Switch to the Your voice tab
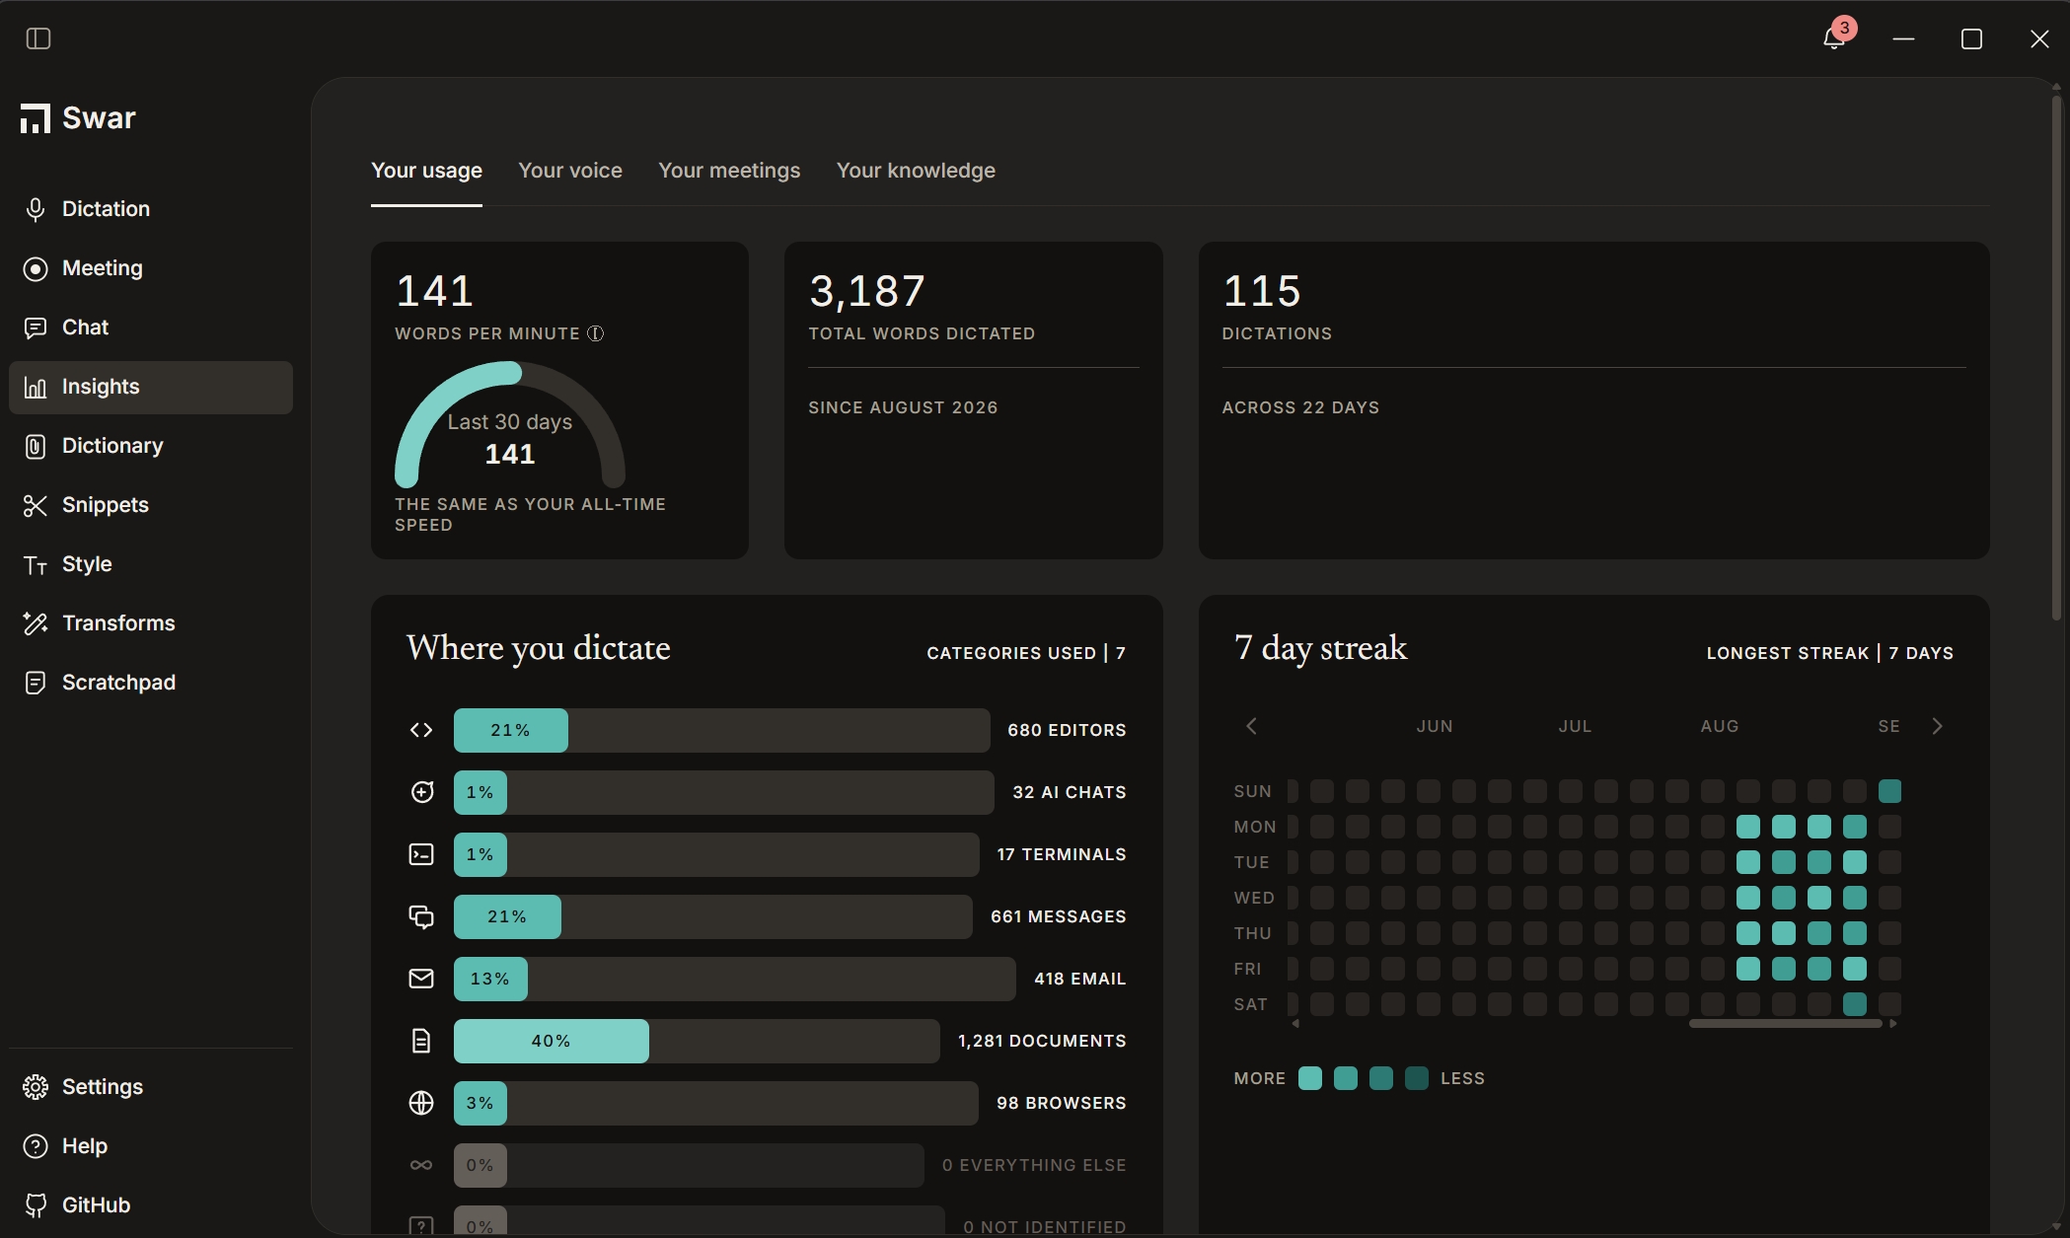2070x1238 pixels. click(x=570, y=171)
